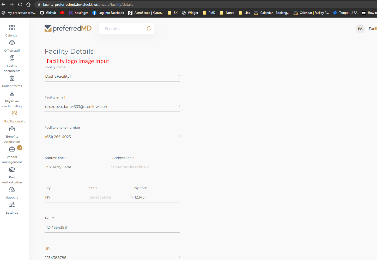Open the Calendar sidebar icon
The image size is (377, 260).
click(x=12, y=28)
